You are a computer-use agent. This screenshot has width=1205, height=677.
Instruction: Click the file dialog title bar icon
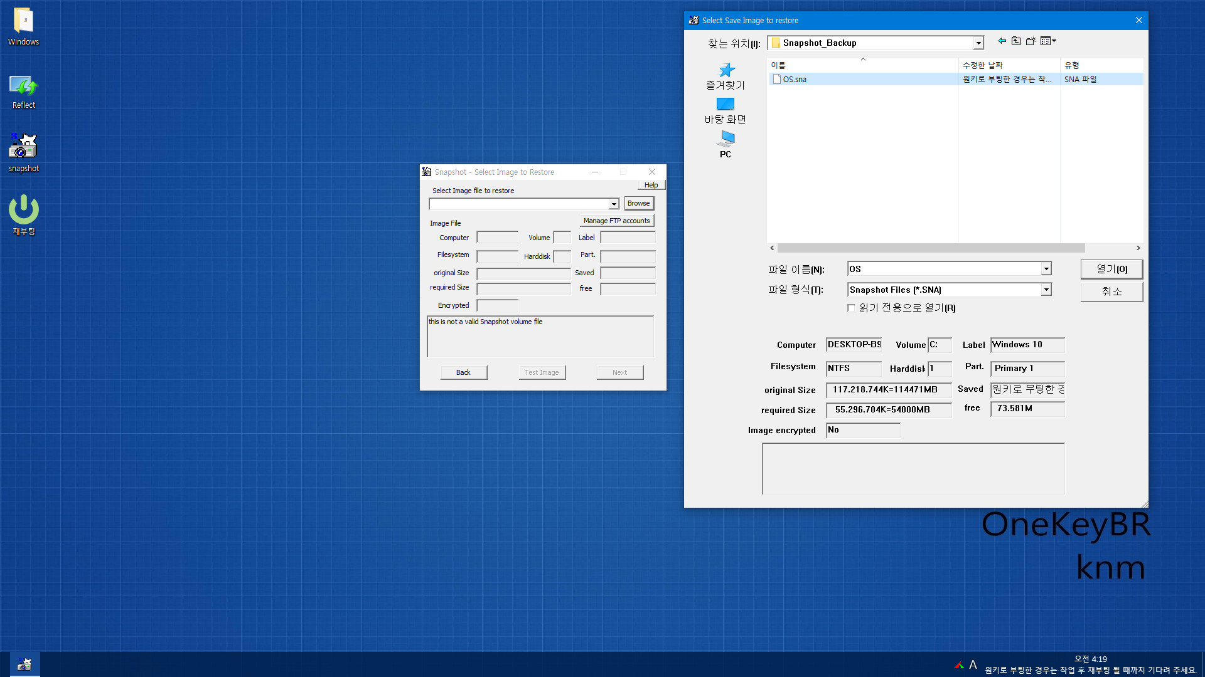(694, 20)
